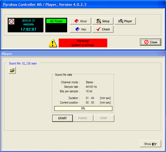Screen dimensions: 166x152
Task: Click the Close button
Action: click(x=150, y=42)
